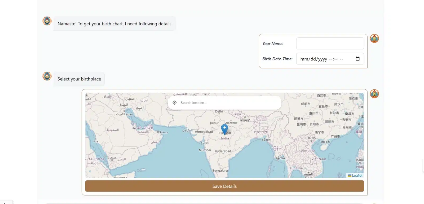
Task: Click Mumbai on the map
Action: (205, 150)
